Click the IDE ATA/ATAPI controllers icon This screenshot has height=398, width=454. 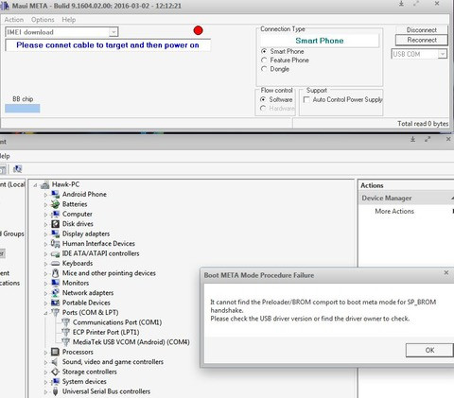click(x=56, y=253)
